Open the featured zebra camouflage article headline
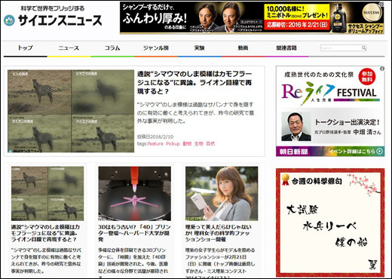Image resolution: width=392 pixels, height=279 pixels. [194, 83]
